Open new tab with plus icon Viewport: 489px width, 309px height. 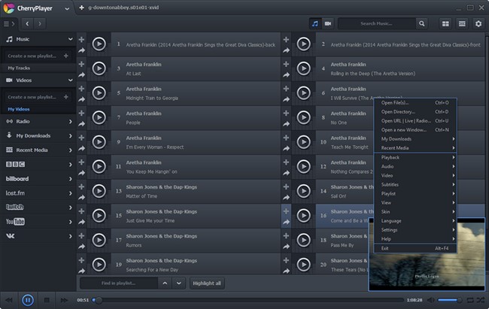81,8
